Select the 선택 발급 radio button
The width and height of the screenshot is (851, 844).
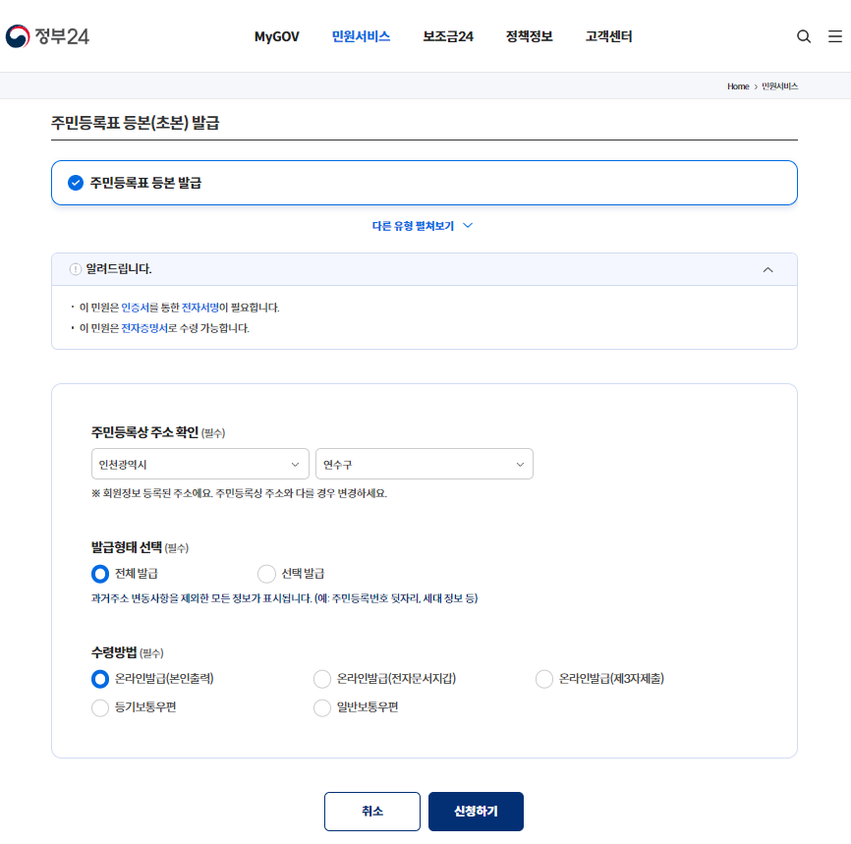pyautogui.click(x=266, y=574)
